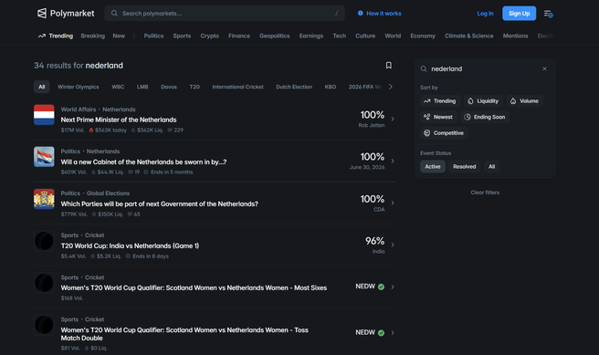Filter by International Cricket chip

(237, 87)
